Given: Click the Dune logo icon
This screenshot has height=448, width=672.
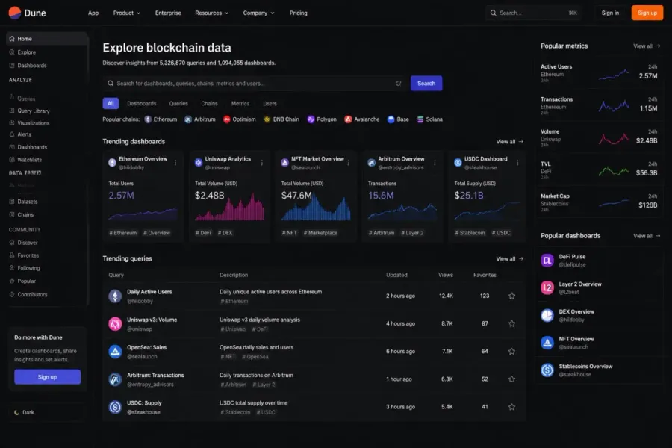Looking at the screenshot, I should (15, 13).
